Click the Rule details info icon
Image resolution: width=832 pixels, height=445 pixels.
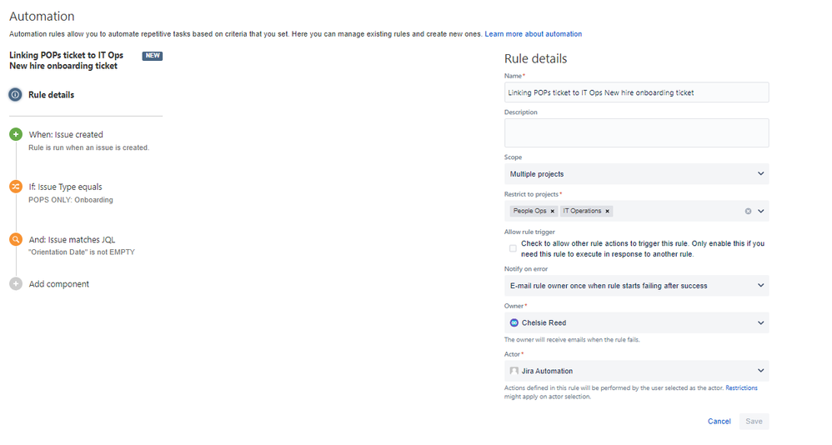pyautogui.click(x=15, y=95)
